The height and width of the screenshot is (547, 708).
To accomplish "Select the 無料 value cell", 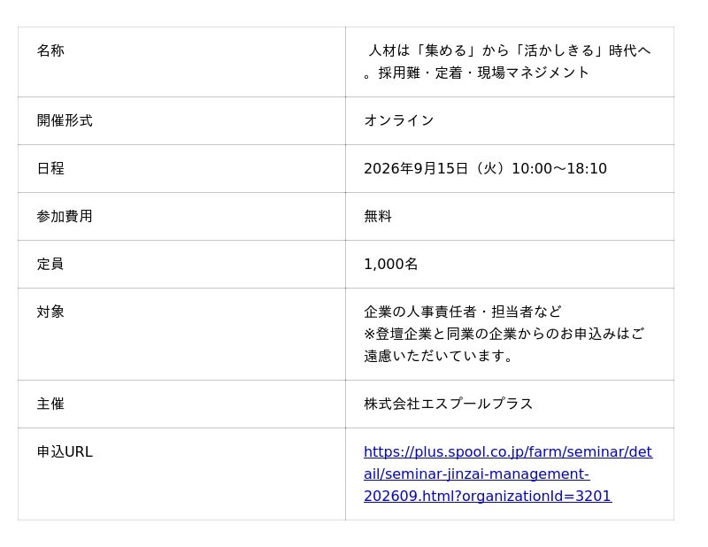I will tap(510, 216).
